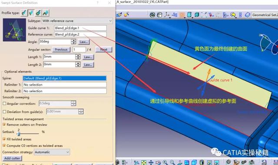Select the Rotate view icon

pos(158,162)
